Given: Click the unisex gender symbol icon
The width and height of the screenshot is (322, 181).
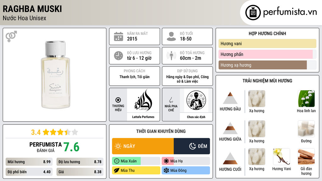Looking at the screenshot, I should (11, 36).
